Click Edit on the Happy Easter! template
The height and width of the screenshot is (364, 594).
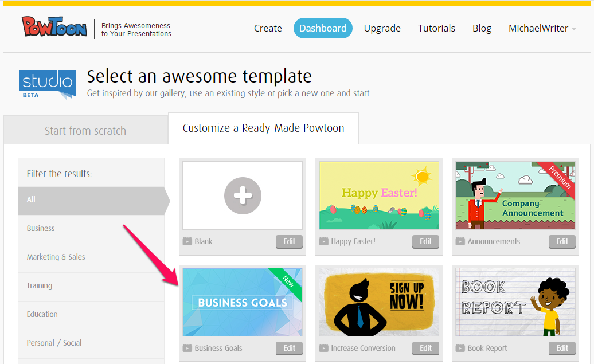pyautogui.click(x=425, y=242)
